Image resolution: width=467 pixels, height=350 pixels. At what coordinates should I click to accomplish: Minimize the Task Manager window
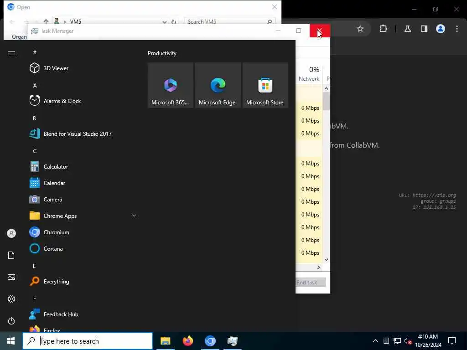click(x=278, y=31)
